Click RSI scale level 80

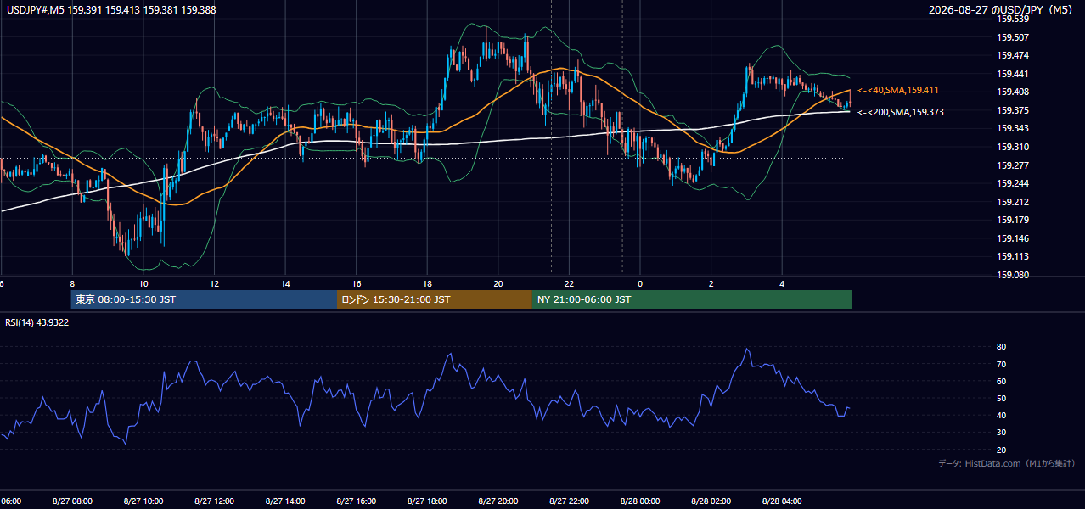[x=1001, y=347]
